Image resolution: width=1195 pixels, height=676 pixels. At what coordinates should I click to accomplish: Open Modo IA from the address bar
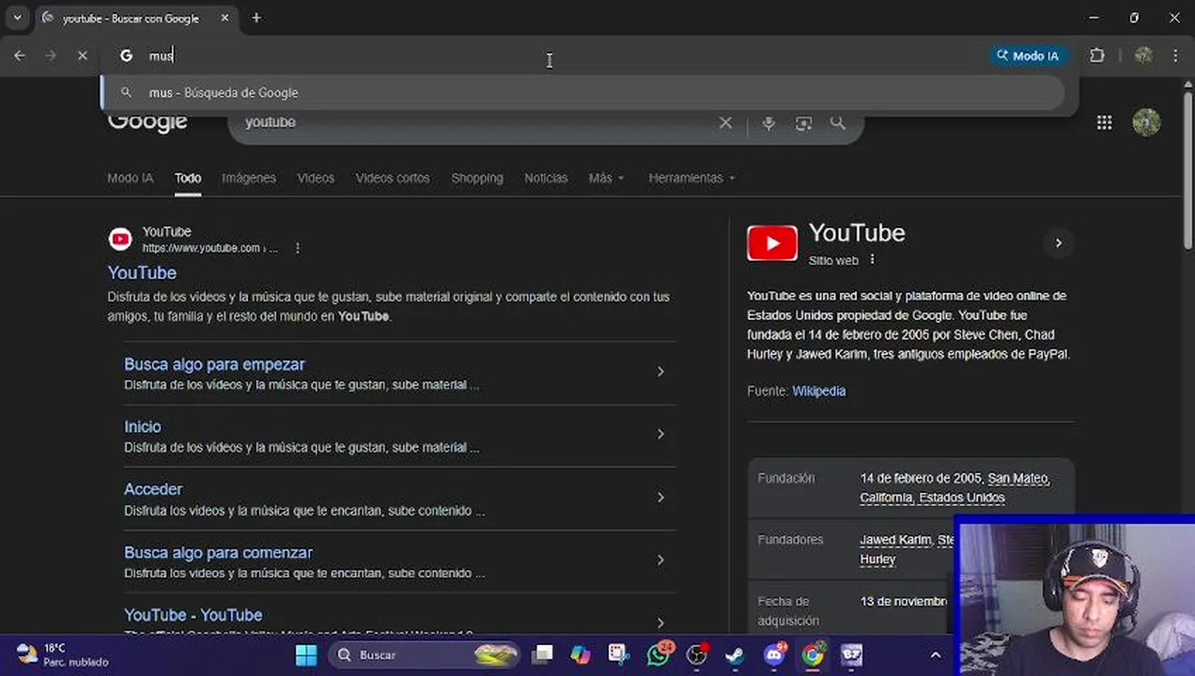(x=1028, y=56)
